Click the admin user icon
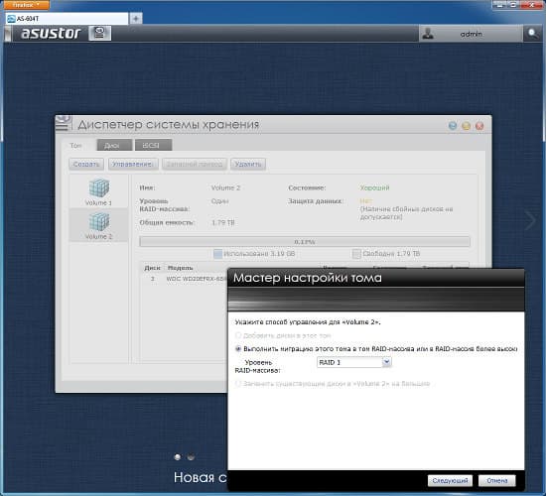 click(428, 34)
